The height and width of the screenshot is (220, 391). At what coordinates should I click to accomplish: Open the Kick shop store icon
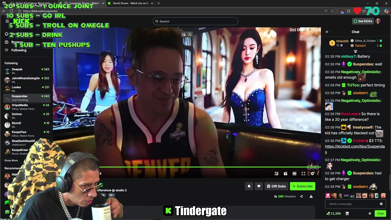click(x=347, y=214)
